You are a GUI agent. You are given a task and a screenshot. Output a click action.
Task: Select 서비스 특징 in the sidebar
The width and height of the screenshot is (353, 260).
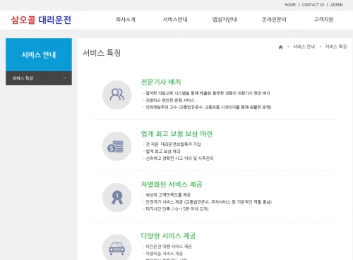point(39,78)
